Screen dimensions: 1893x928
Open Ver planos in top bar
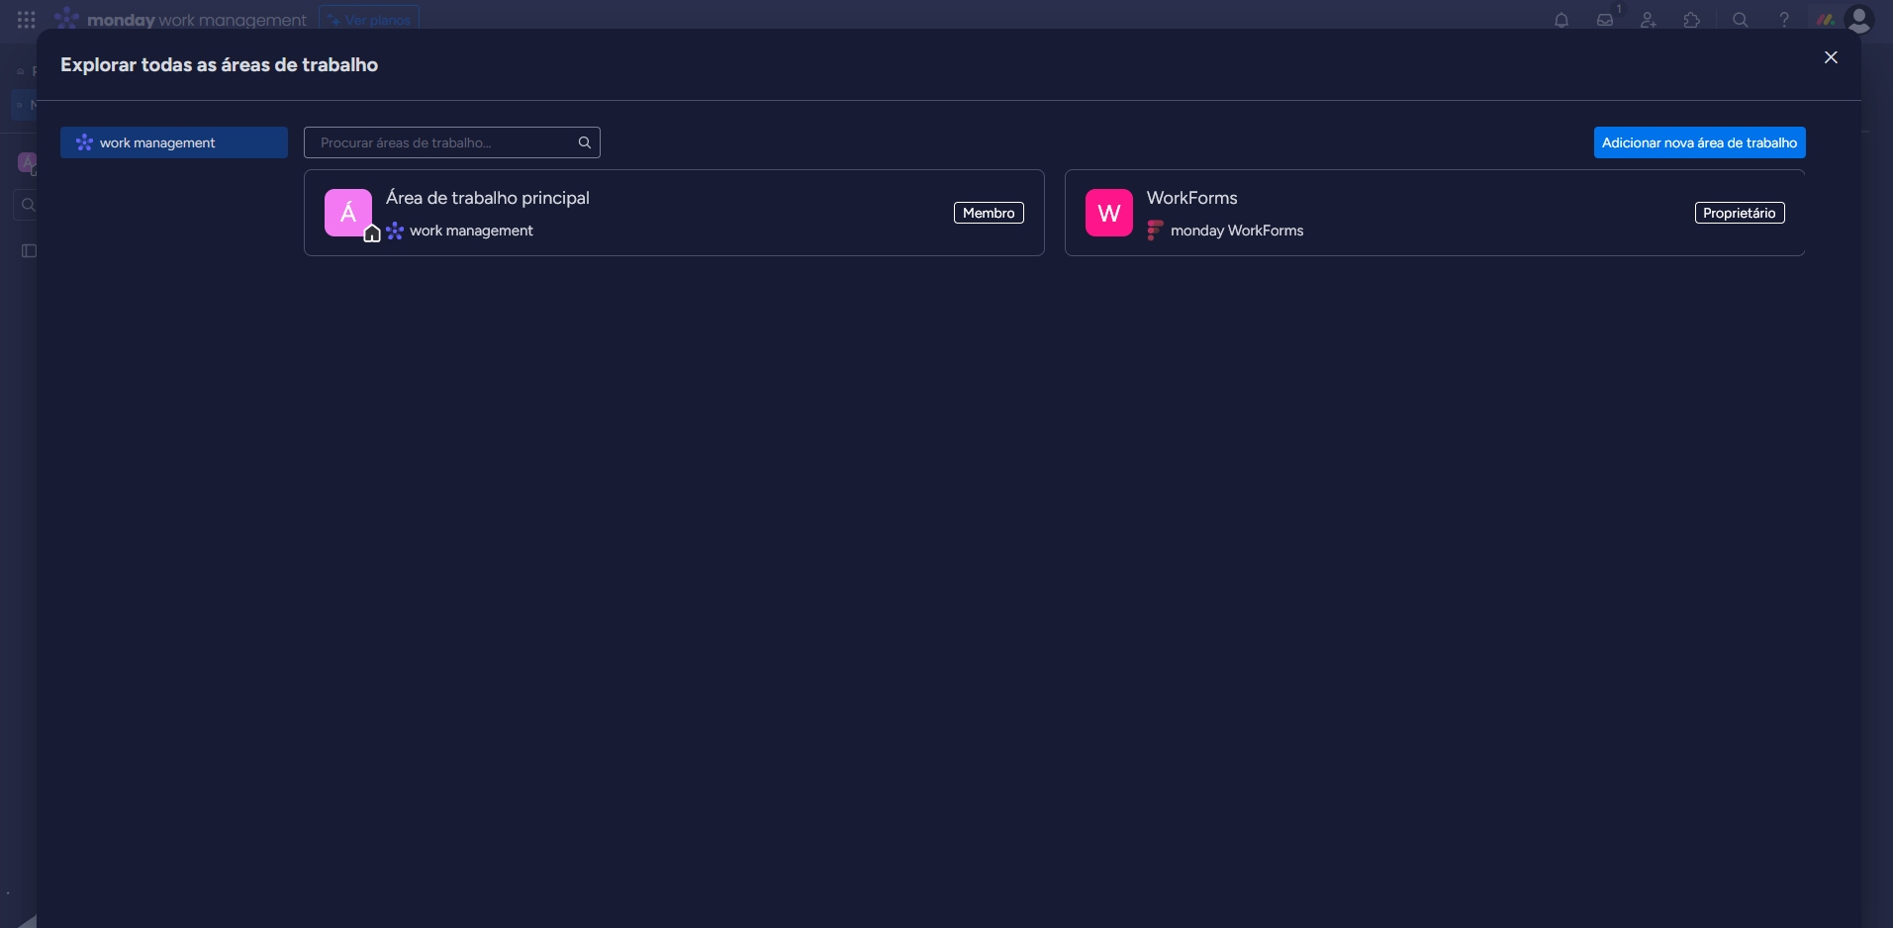pos(369,20)
